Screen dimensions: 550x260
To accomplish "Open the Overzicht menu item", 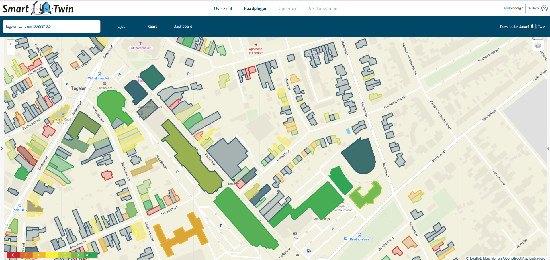I will 223,9.
